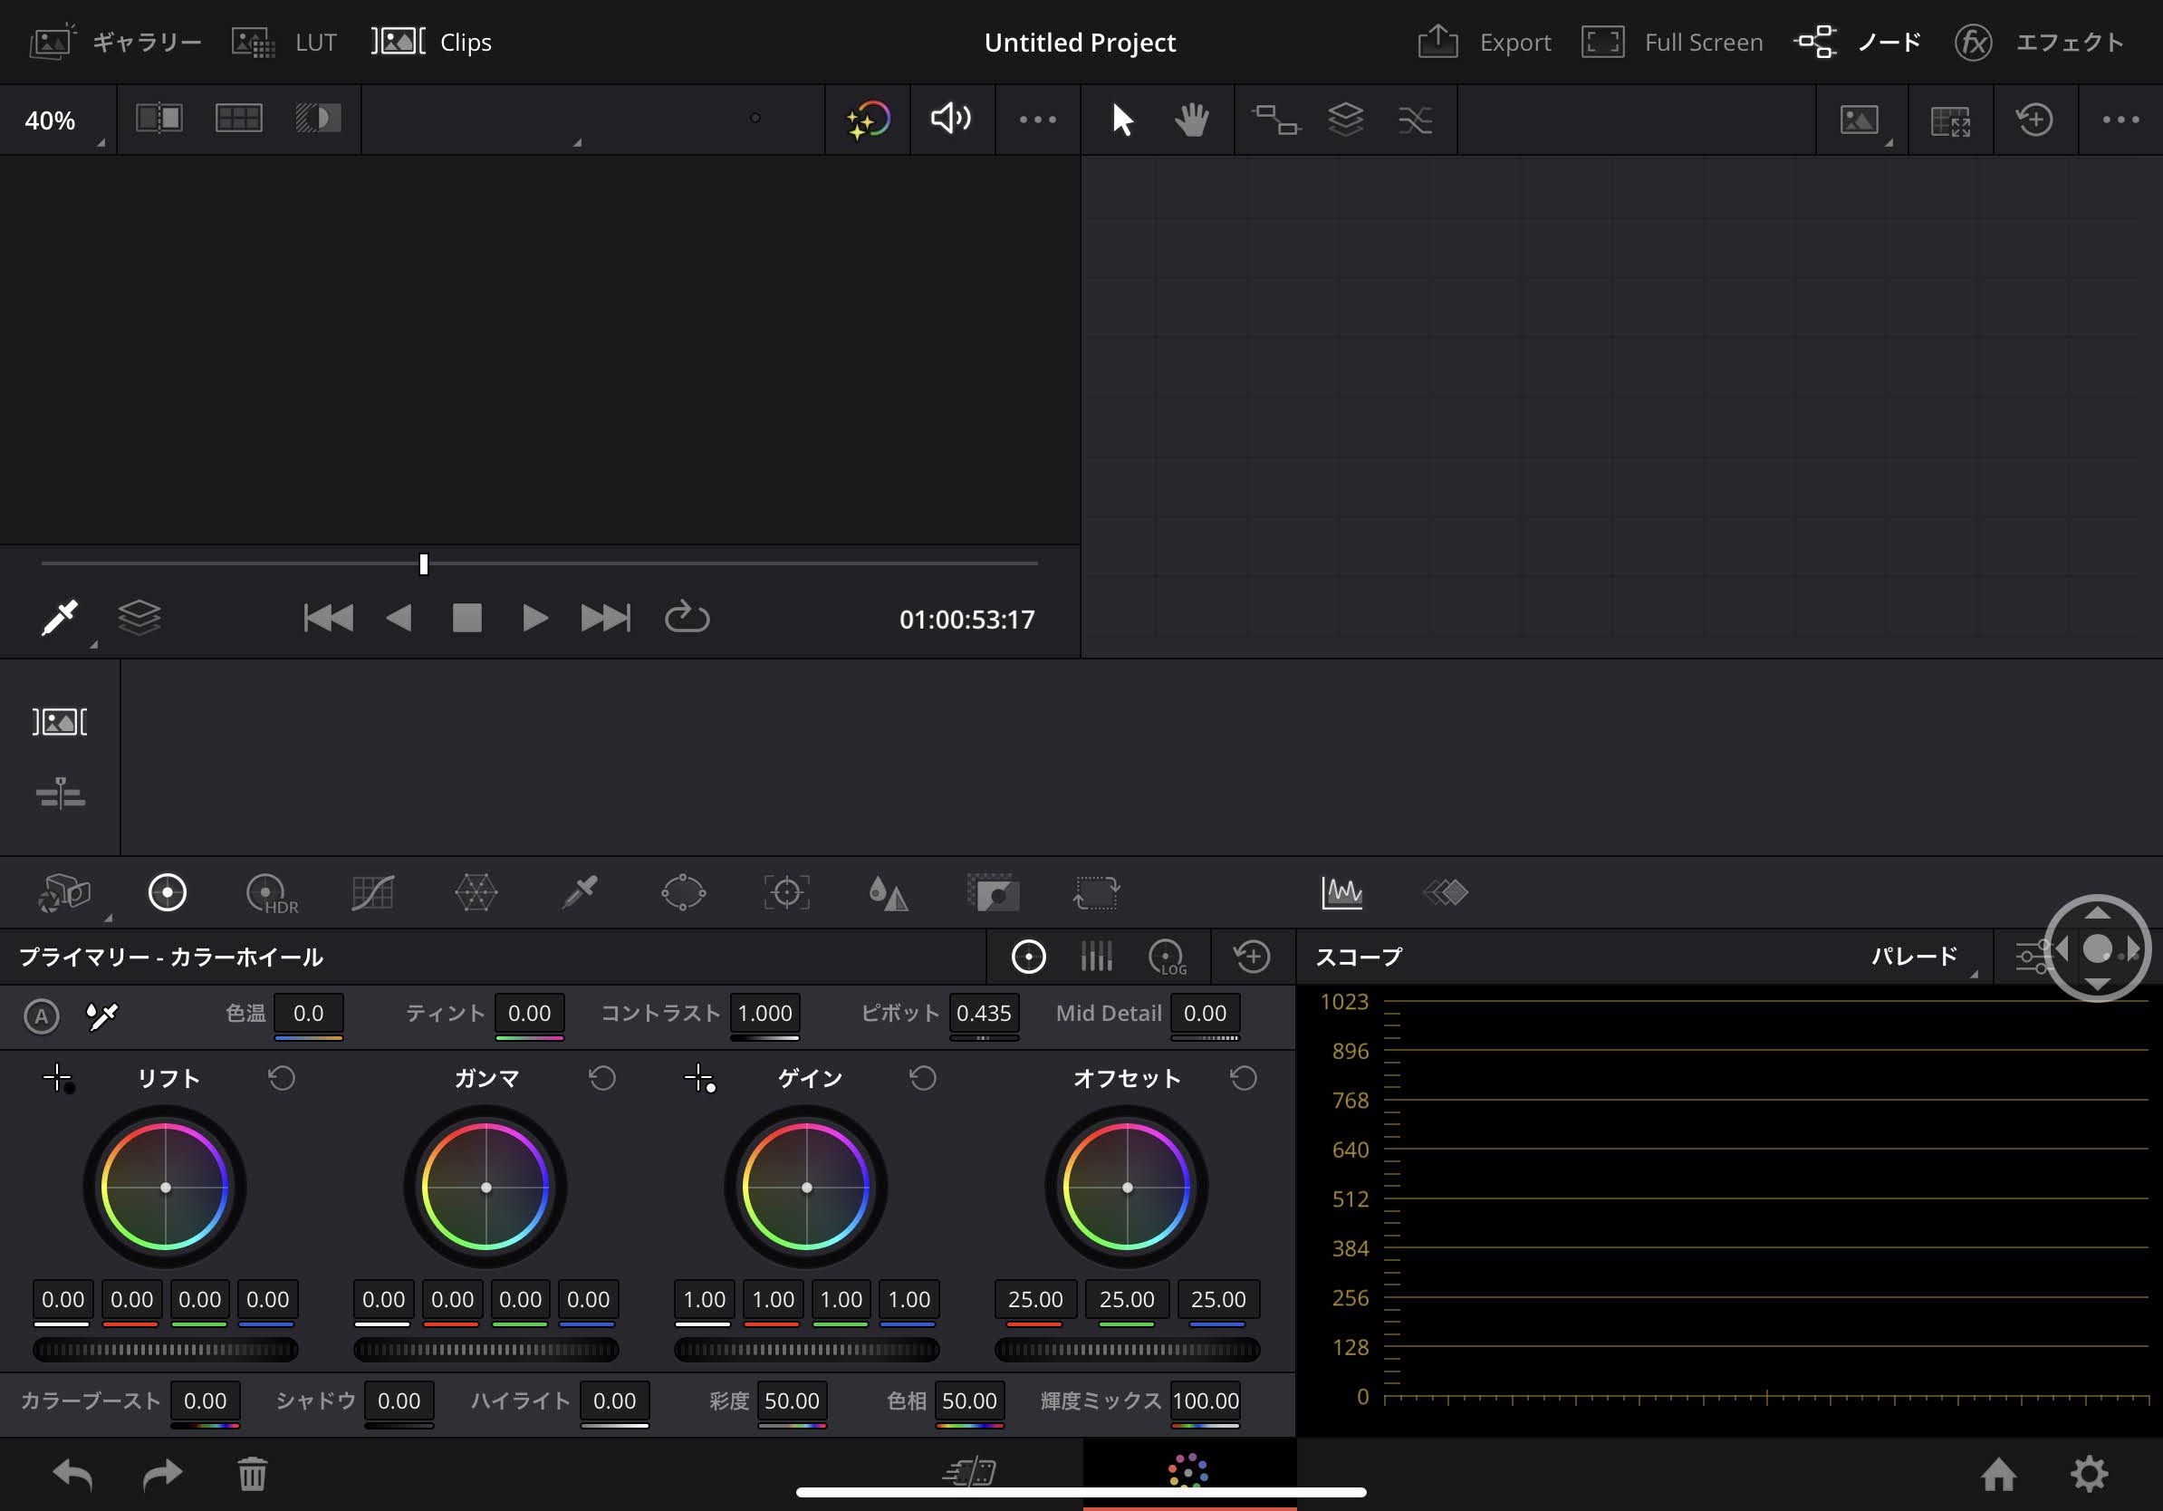Open the ギャラリー gallery panel

click(116, 43)
